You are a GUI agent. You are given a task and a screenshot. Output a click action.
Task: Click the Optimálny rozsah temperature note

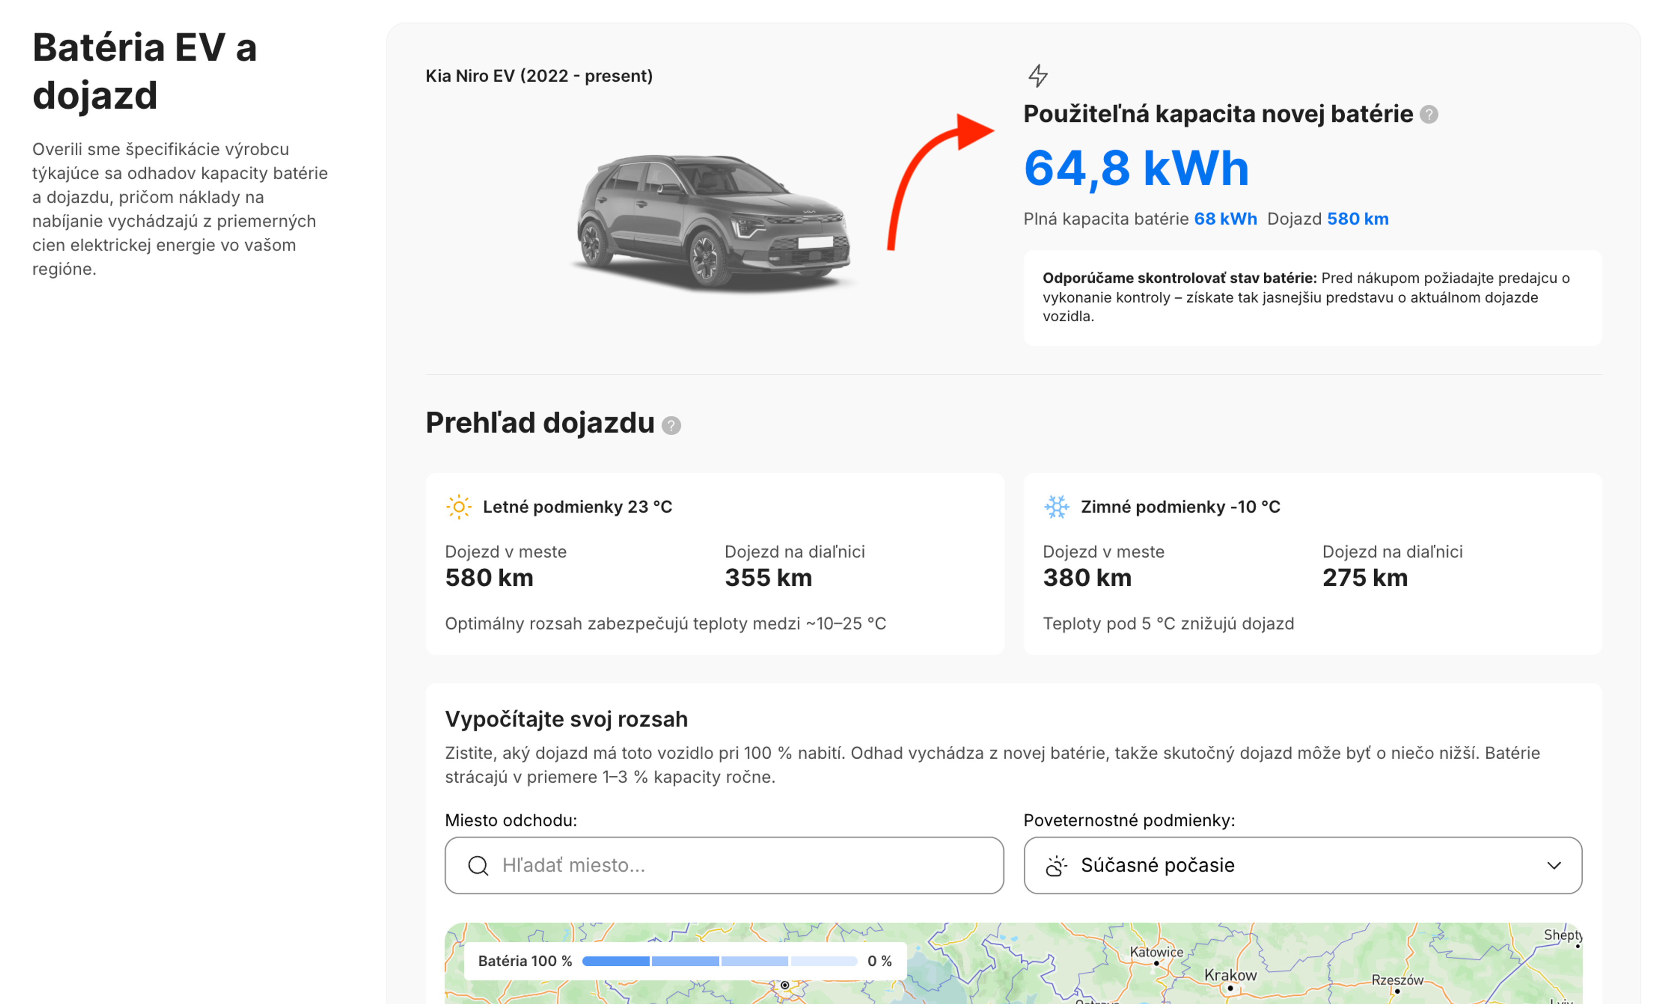[665, 624]
